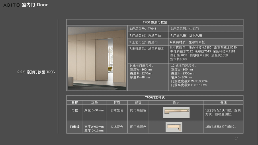The image size is (258, 145).
Task: Select the 产品风格 现代风格 cell
Action: 206,36
